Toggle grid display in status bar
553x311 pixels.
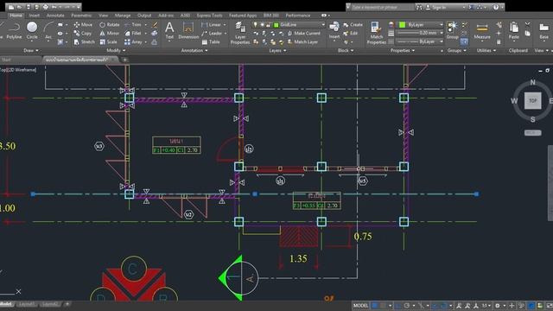[x=375, y=305]
